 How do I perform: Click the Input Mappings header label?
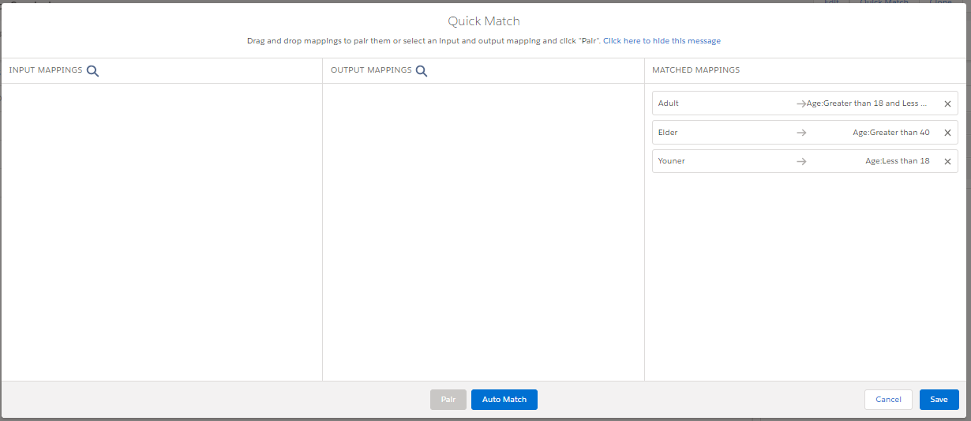tap(46, 70)
